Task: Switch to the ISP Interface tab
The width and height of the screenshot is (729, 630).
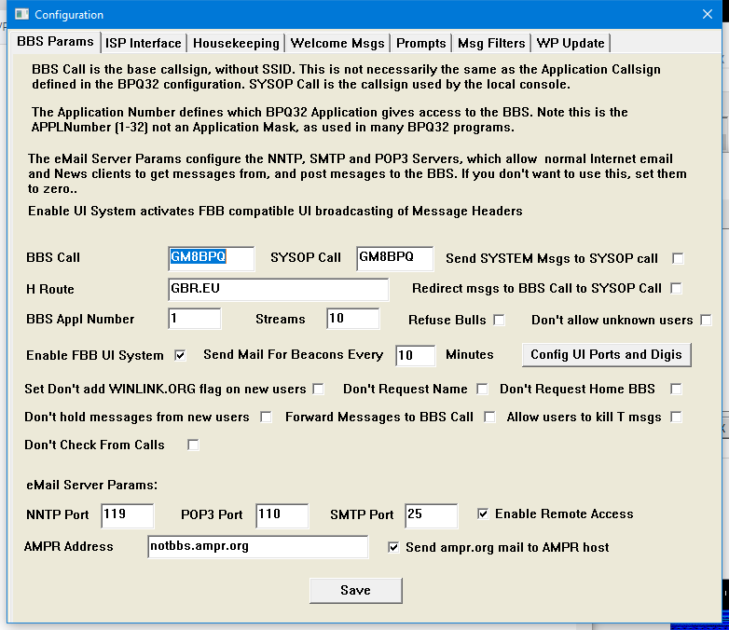Action: coord(143,43)
